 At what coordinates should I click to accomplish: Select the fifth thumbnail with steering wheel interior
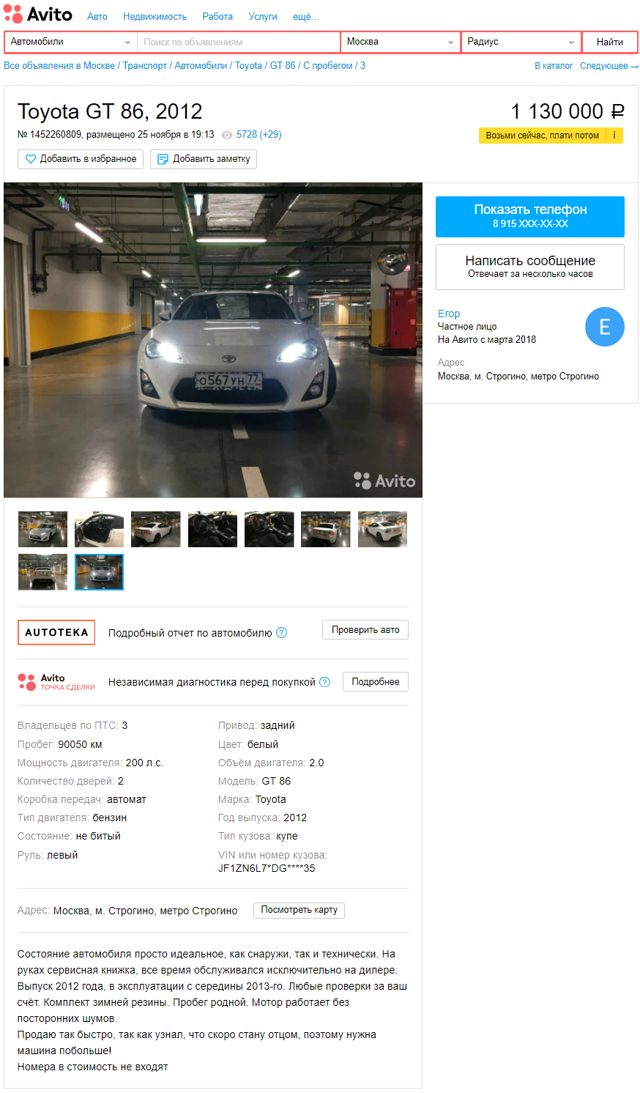click(269, 529)
